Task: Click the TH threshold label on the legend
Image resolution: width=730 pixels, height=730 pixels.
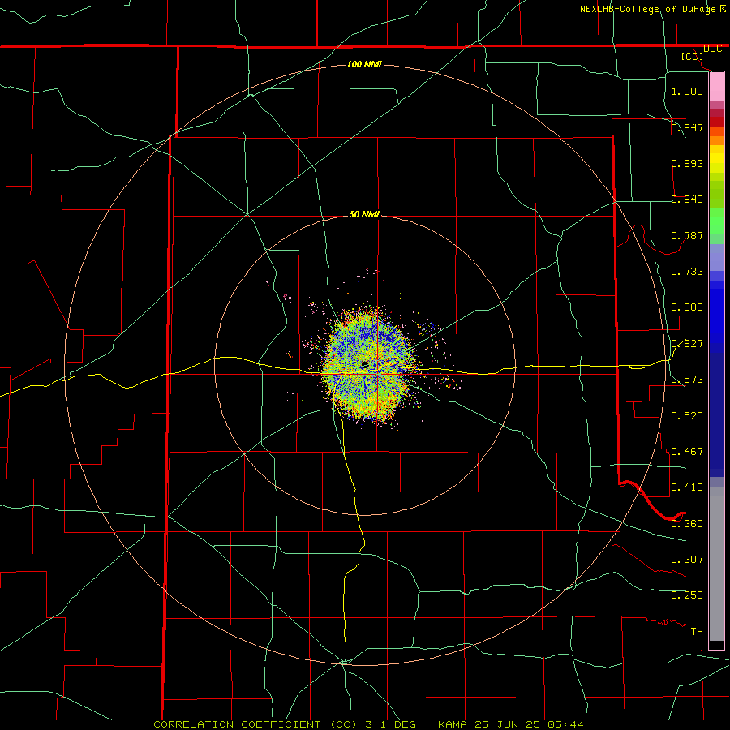Action: (697, 631)
